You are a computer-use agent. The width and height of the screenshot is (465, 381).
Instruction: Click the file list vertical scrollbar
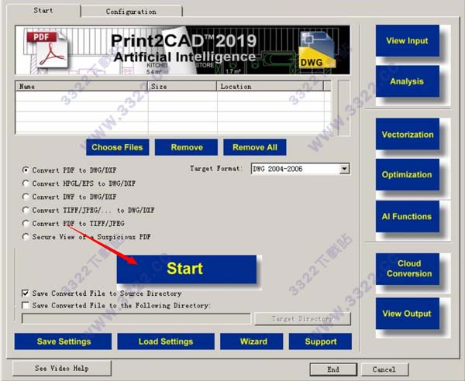click(344, 108)
